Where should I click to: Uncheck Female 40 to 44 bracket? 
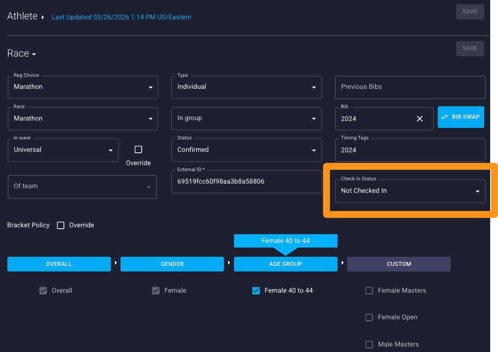click(x=256, y=291)
